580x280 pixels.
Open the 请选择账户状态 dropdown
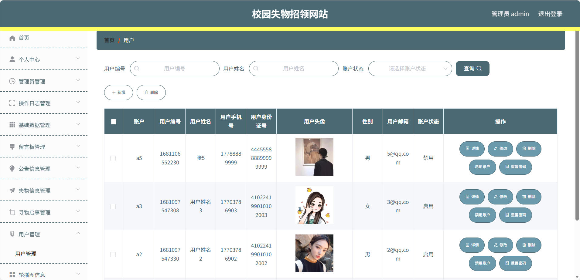coord(410,69)
